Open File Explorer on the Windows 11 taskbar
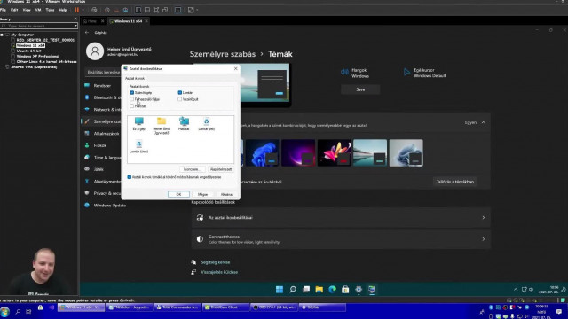This screenshot has width=568, height=319. [319, 290]
